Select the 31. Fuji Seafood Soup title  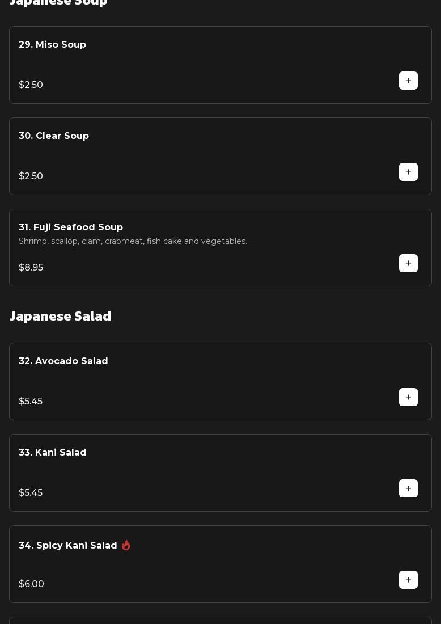click(71, 227)
